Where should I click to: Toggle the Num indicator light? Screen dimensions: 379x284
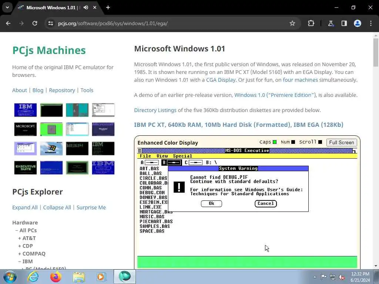[293, 142]
